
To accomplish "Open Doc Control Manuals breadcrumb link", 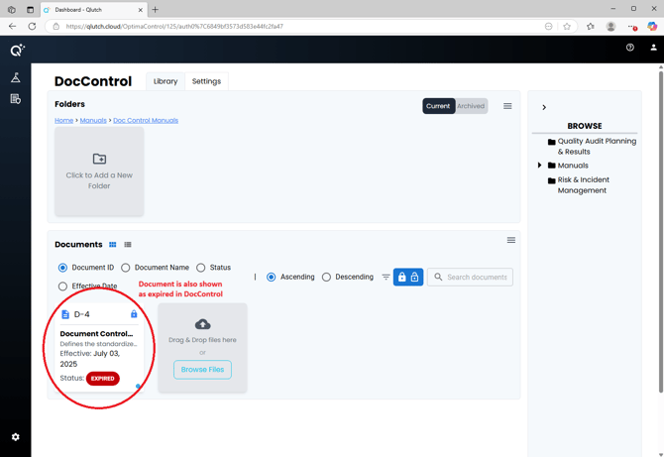I will (146, 120).
